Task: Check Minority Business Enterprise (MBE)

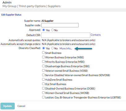Action: (43, 61)
